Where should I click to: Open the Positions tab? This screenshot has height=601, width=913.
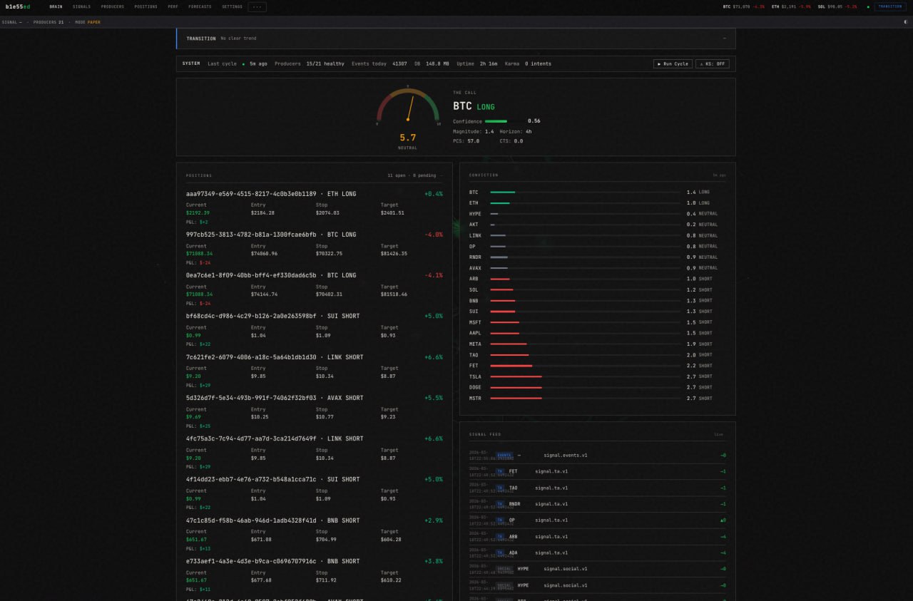click(146, 6)
